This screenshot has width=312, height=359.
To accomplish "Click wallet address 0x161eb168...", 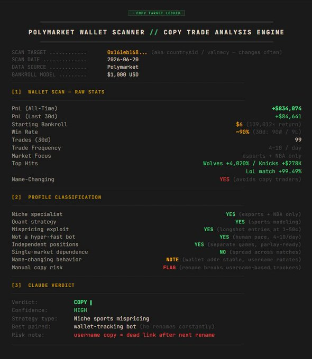I will [x=127, y=52].
